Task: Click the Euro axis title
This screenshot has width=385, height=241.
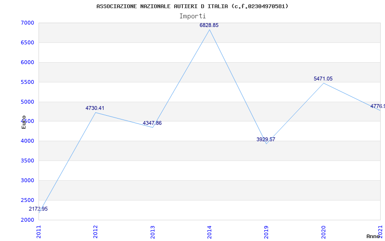Action: coord(24,122)
